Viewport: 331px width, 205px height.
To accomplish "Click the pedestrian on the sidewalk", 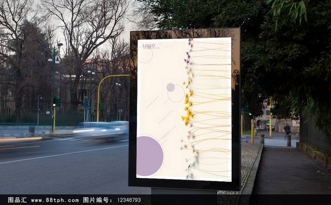I will (287, 129).
